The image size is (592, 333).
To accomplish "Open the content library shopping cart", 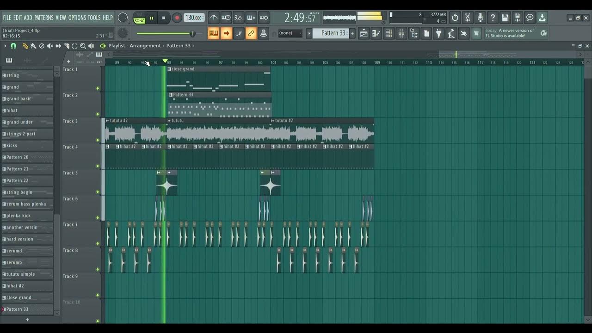I will [476, 33].
